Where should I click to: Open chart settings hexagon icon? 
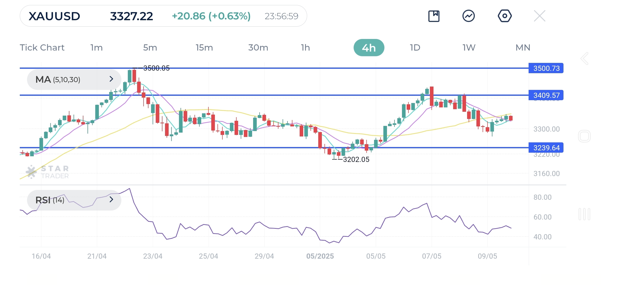[504, 16]
